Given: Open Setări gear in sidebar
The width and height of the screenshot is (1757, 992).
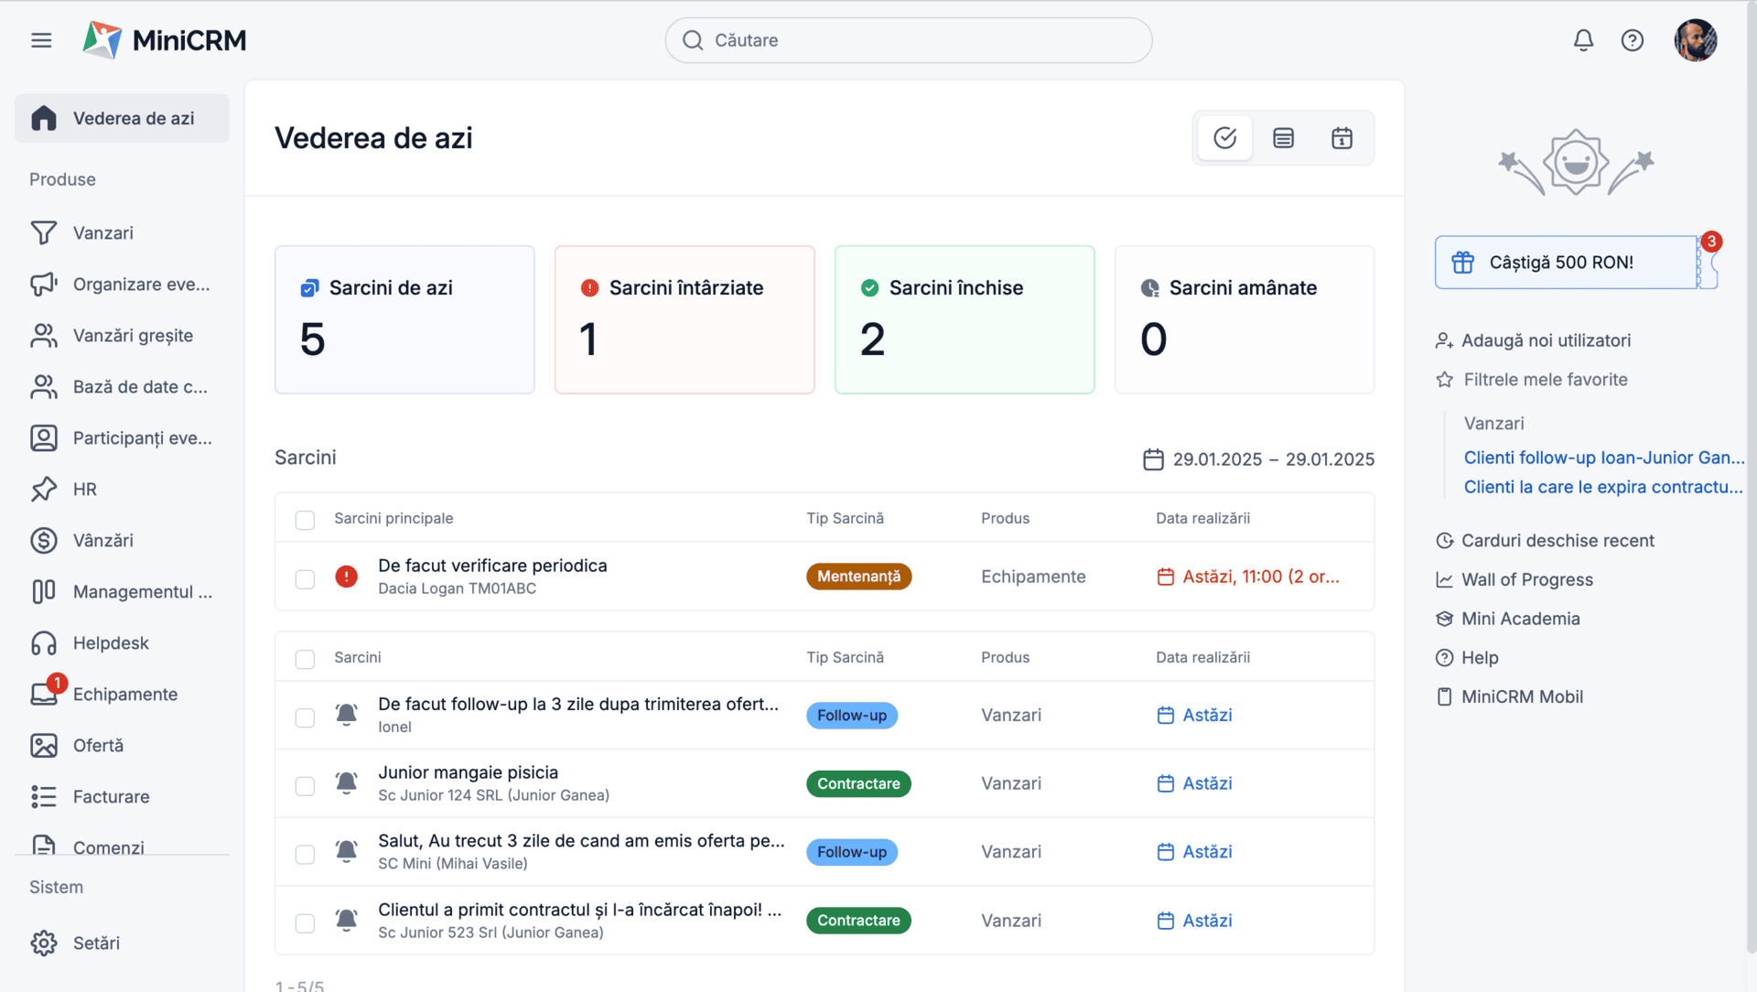Looking at the screenshot, I should pyautogui.click(x=122, y=943).
